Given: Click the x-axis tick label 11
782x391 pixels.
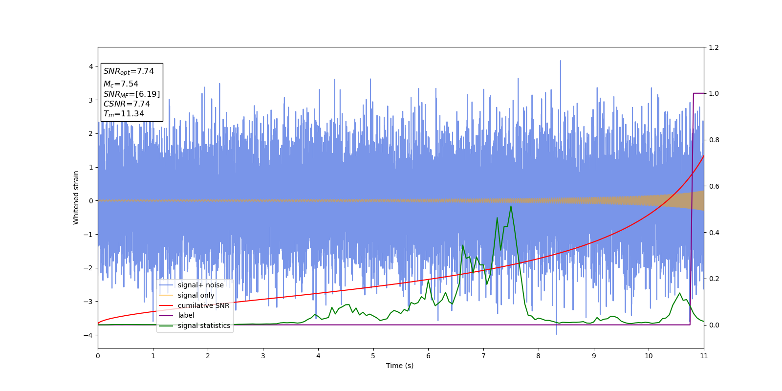Looking at the screenshot, I should click(704, 356).
